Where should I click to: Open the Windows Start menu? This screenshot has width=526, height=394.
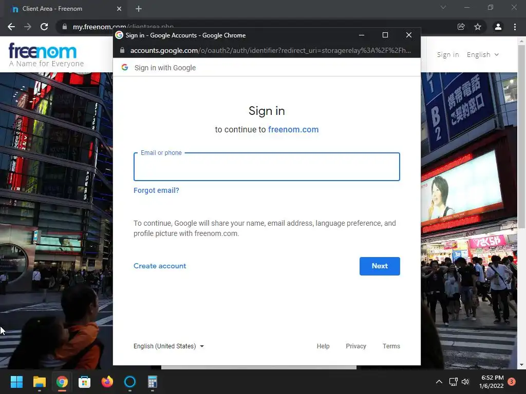pyautogui.click(x=16, y=382)
